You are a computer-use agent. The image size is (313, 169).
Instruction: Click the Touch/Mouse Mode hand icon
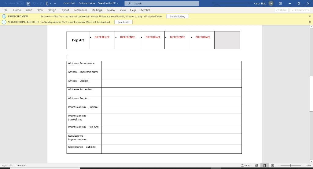[x=47, y=4]
